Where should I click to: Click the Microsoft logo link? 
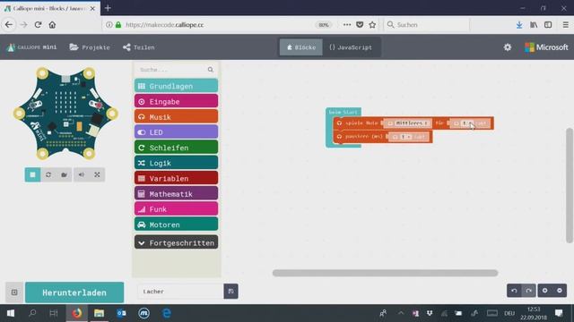(x=546, y=47)
